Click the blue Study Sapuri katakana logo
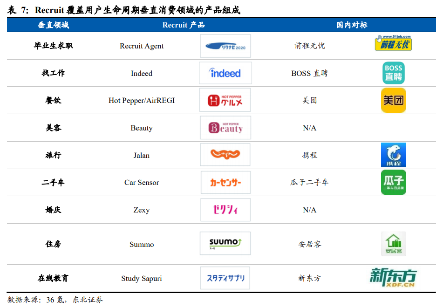443x308 pixels. pyautogui.click(x=225, y=278)
